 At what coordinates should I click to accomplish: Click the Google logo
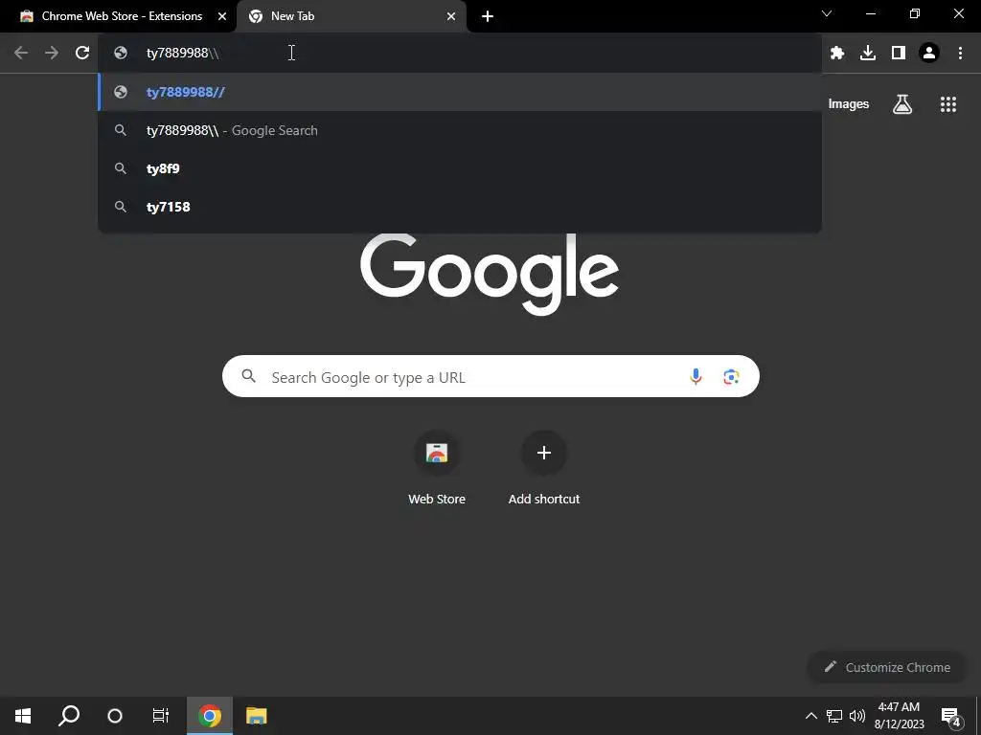coord(490,274)
